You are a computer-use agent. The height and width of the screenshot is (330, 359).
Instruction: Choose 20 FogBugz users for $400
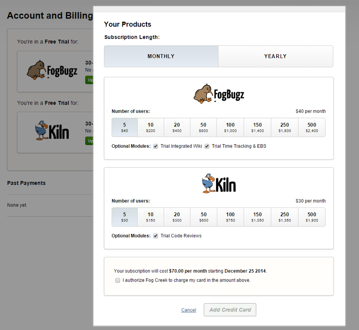[x=177, y=127]
